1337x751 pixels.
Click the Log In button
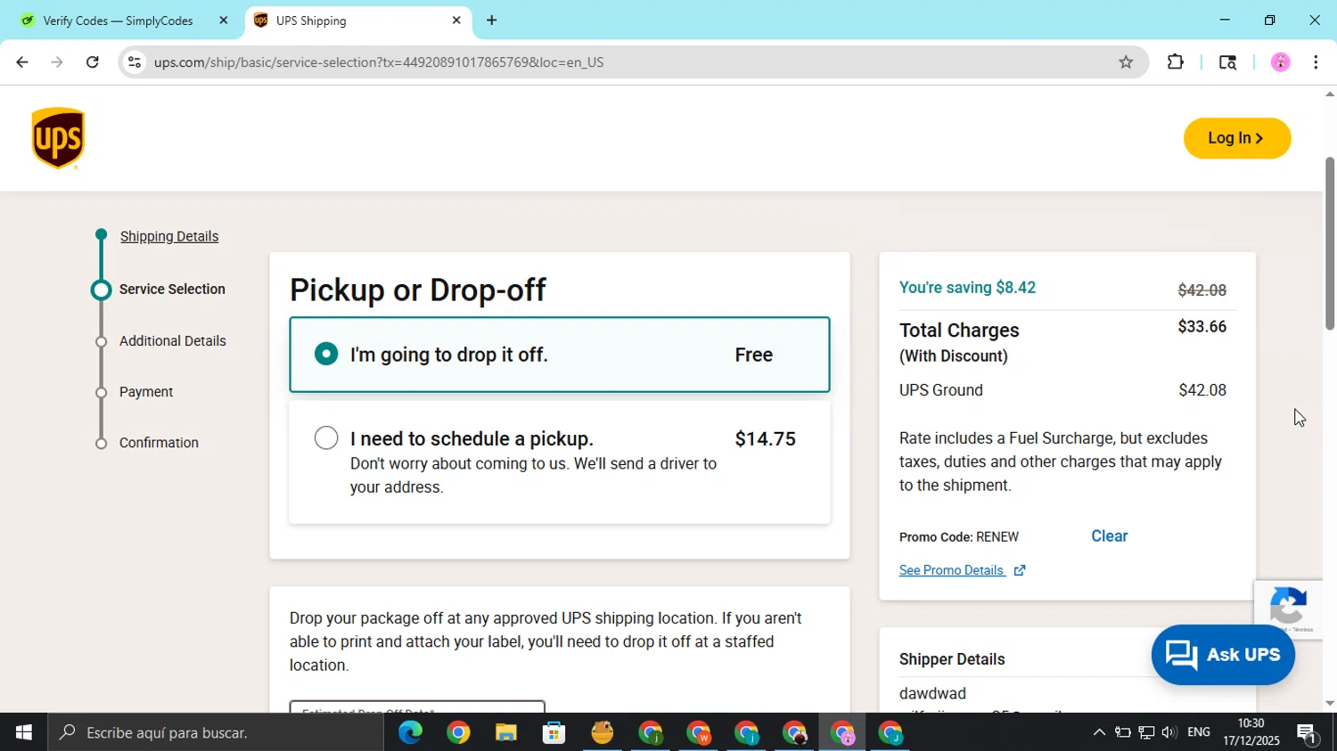point(1236,138)
